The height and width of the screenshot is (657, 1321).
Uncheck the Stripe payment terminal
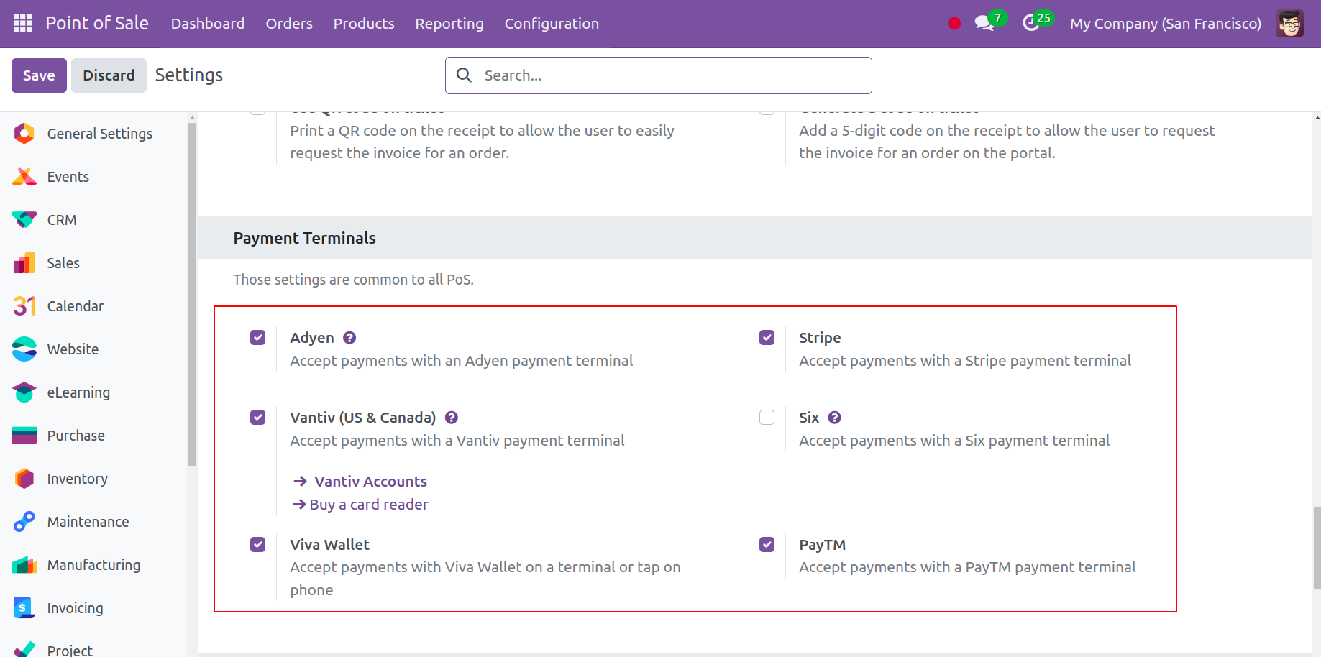click(x=767, y=338)
